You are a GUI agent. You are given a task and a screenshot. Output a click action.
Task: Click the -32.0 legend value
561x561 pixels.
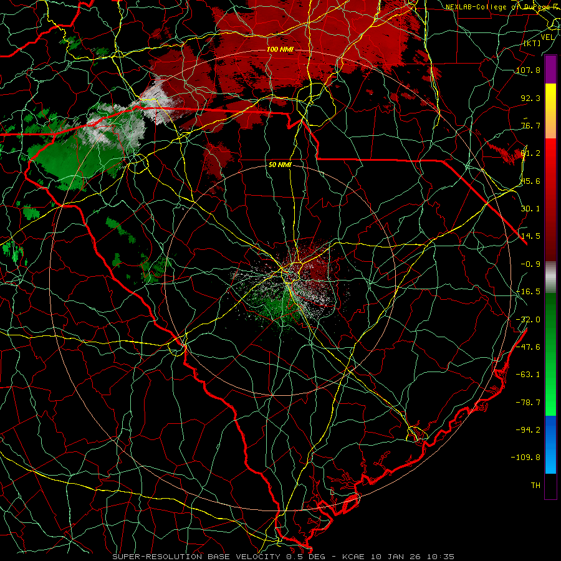(528, 320)
